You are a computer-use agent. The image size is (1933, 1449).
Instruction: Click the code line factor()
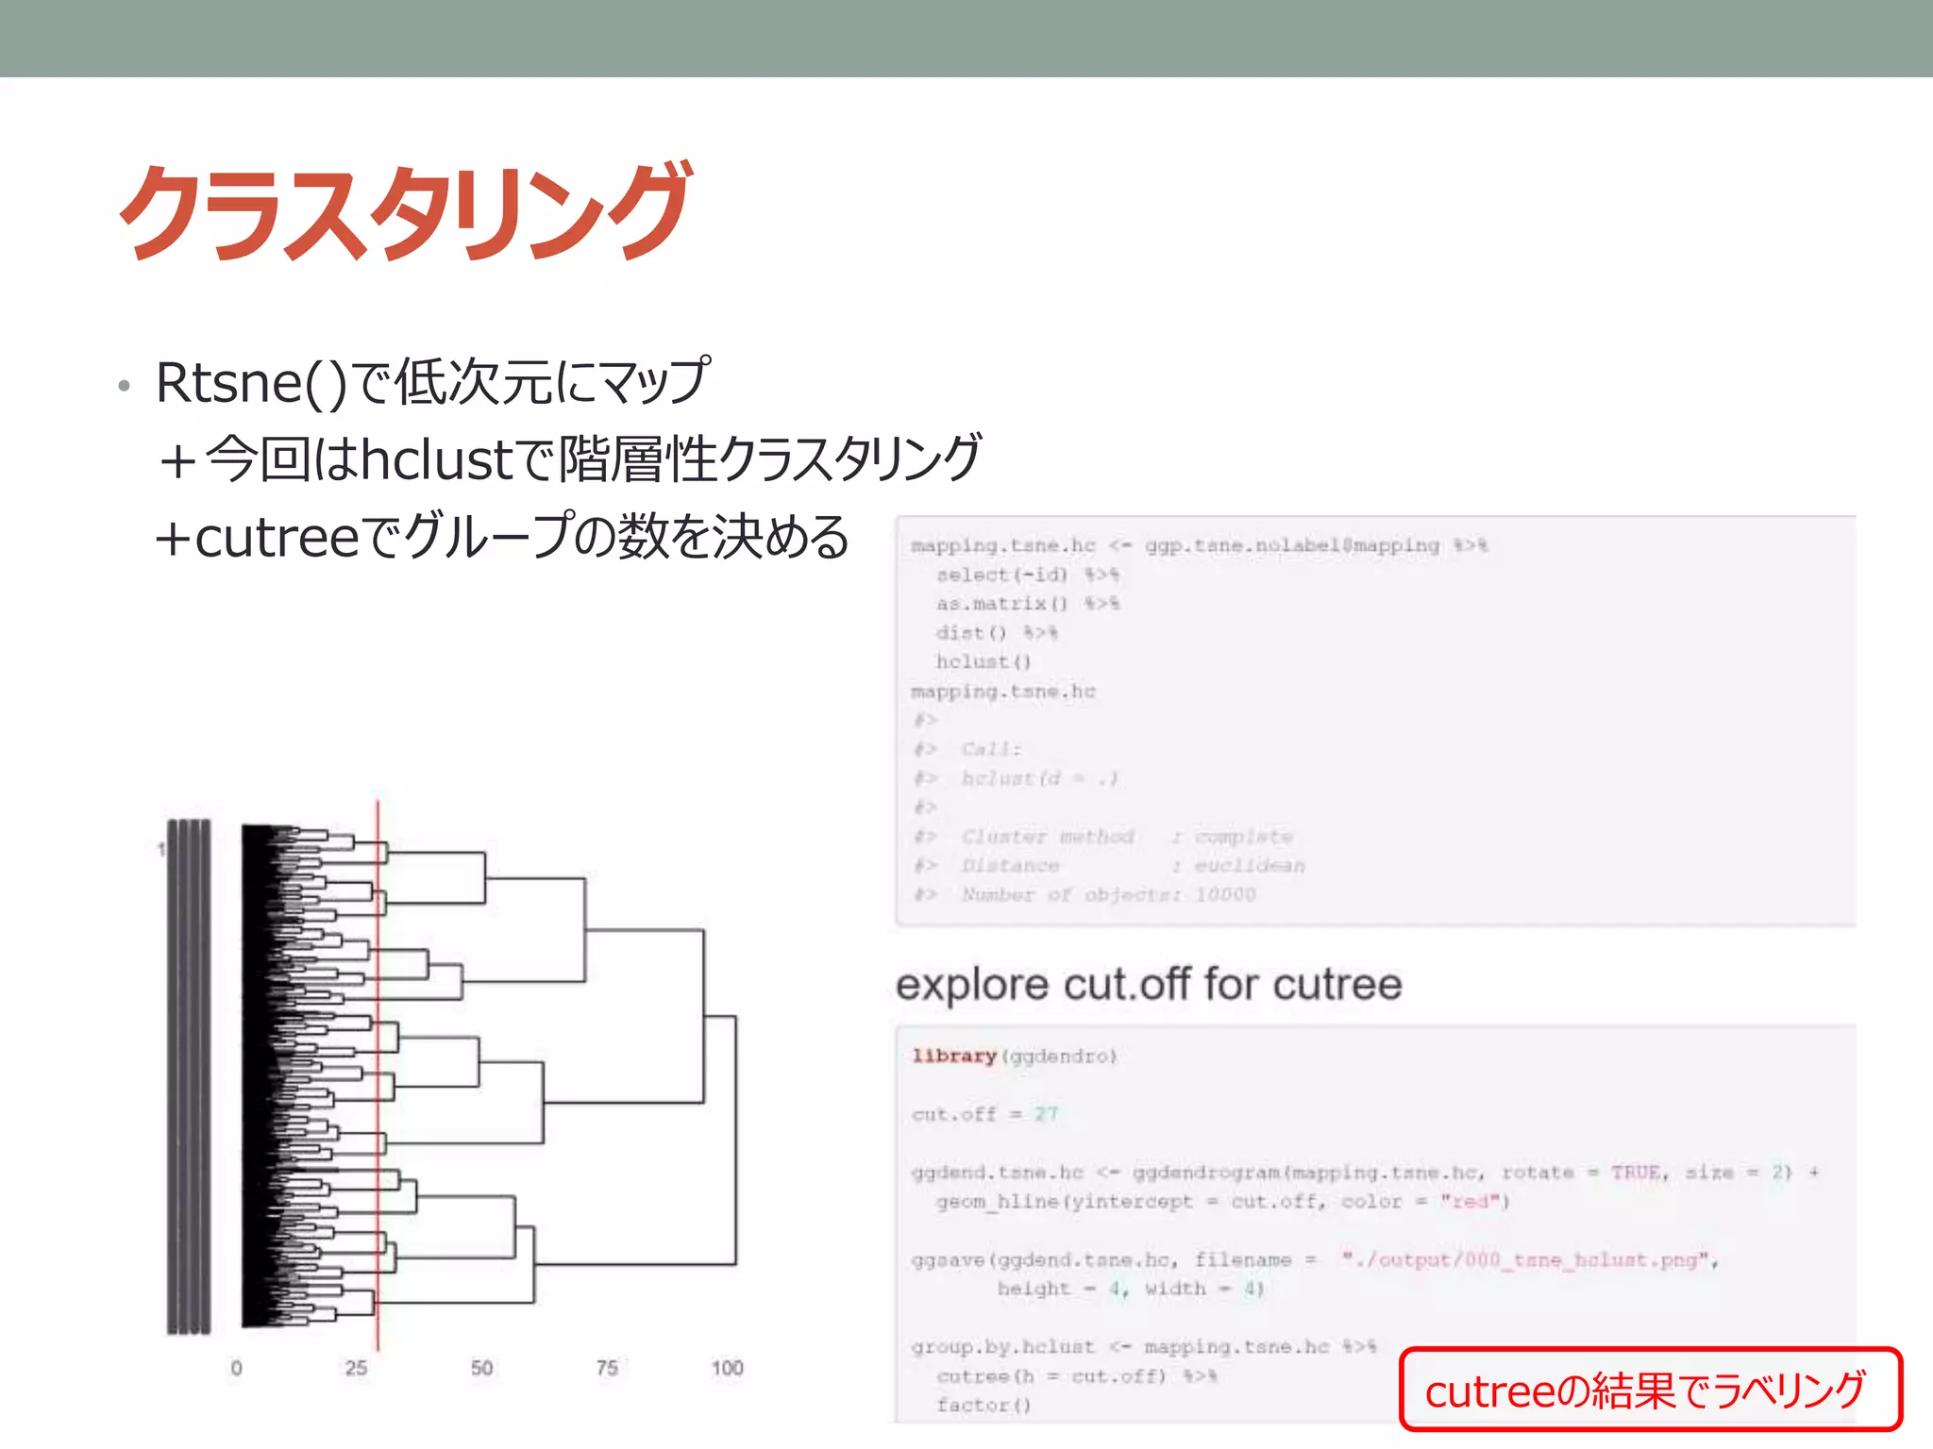coord(983,1406)
